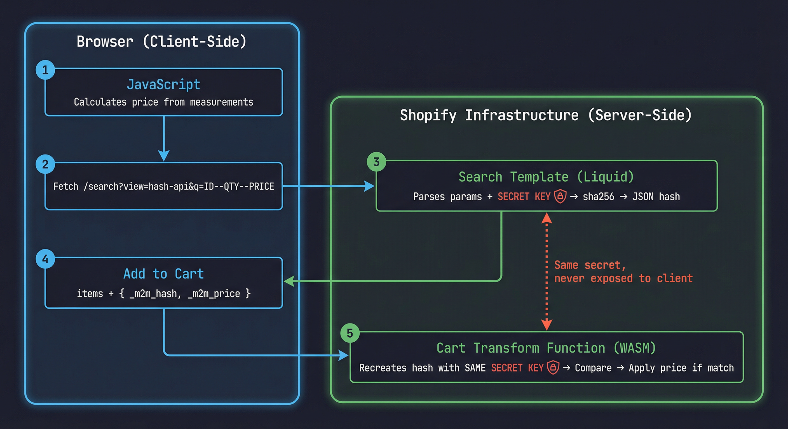Screen dimensions: 788x429
Task: Click the step 4 numbered circle badge
Action: (45, 259)
